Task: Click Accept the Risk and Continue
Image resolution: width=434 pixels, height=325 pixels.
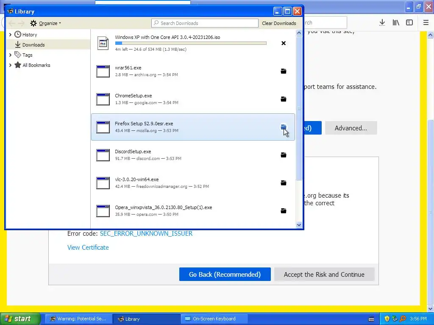Action: click(x=324, y=274)
